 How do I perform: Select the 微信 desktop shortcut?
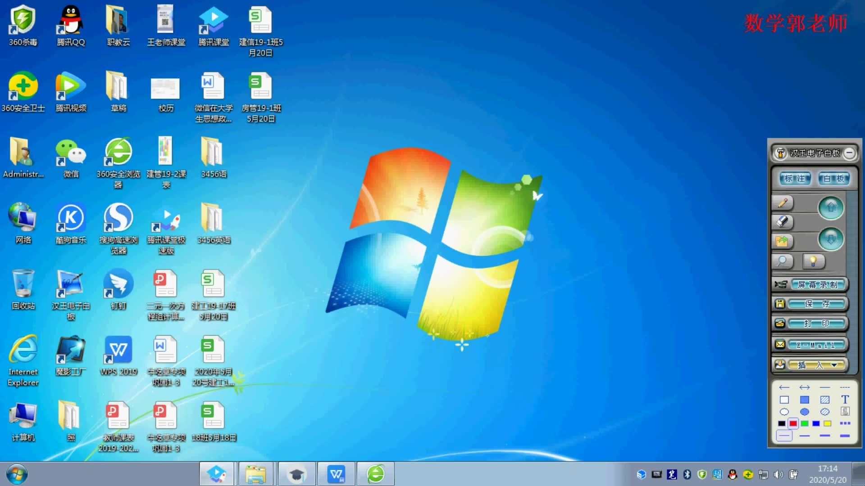[x=71, y=157]
